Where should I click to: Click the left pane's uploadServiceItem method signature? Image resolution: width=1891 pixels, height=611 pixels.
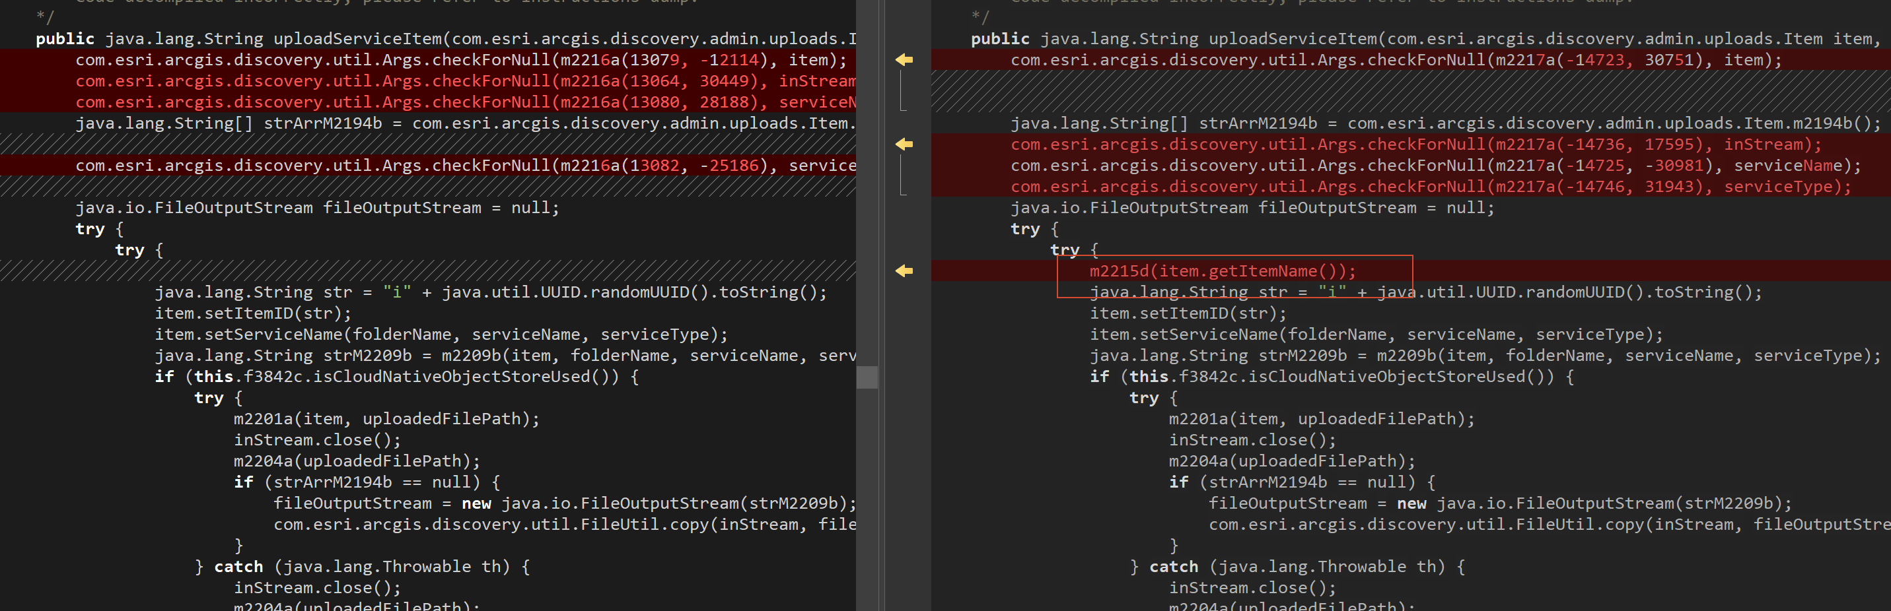pyautogui.click(x=446, y=39)
